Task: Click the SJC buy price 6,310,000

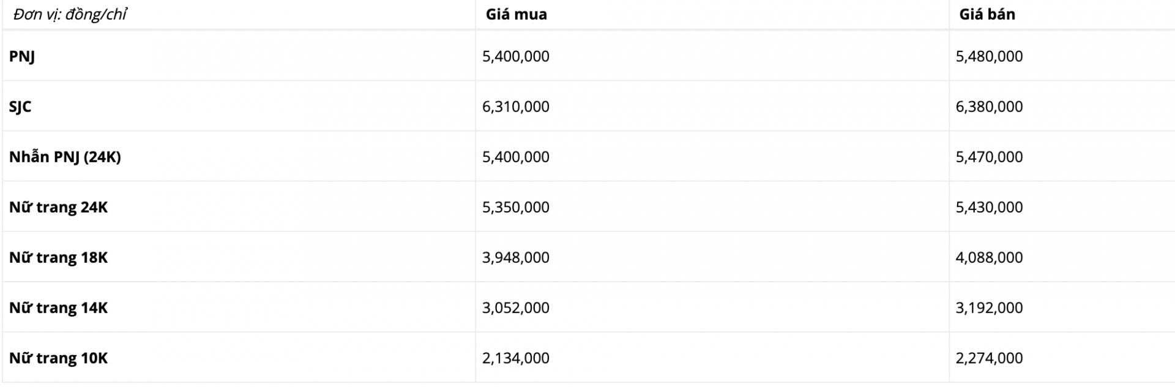Action: [x=515, y=107]
